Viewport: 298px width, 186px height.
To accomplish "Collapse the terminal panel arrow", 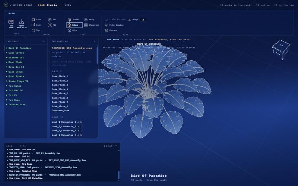I will point(116,146).
